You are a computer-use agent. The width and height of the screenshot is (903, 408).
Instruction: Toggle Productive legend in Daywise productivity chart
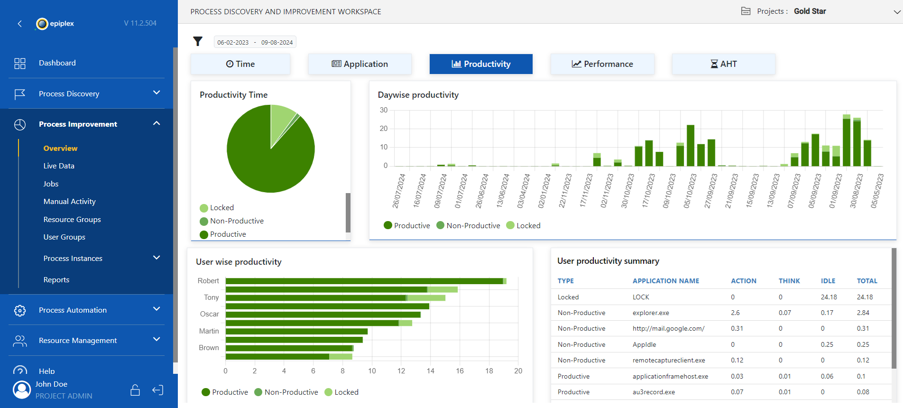coord(407,226)
